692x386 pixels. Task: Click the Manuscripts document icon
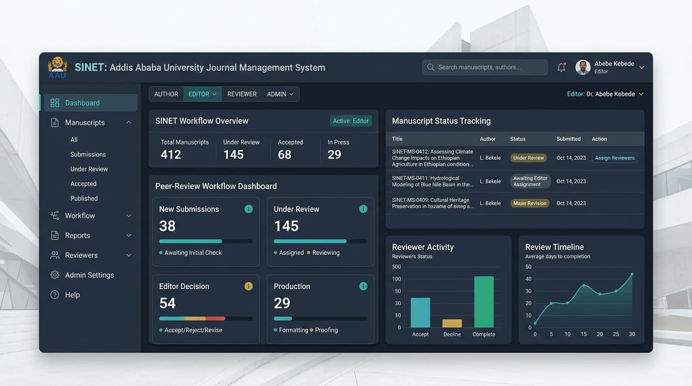[55, 123]
